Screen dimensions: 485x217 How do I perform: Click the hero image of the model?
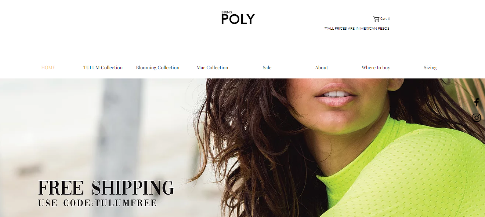[242, 148]
